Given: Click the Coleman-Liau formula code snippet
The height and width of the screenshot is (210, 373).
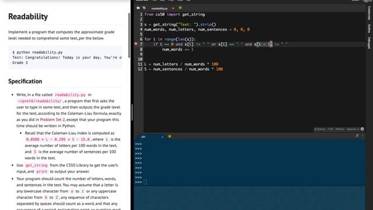Looking at the screenshot, I should [58, 139].
